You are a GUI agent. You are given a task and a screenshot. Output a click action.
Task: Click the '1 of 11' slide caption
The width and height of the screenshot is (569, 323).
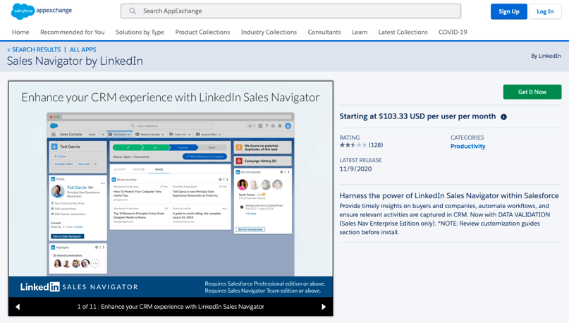171,307
